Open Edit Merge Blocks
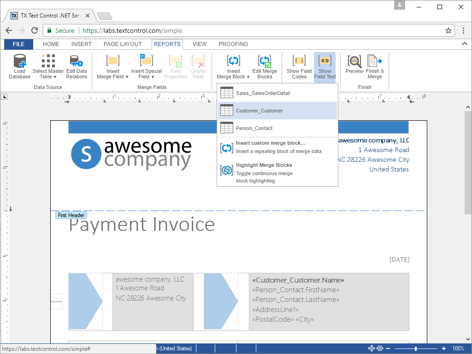This screenshot has width=472, height=354. pyautogui.click(x=265, y=67)
